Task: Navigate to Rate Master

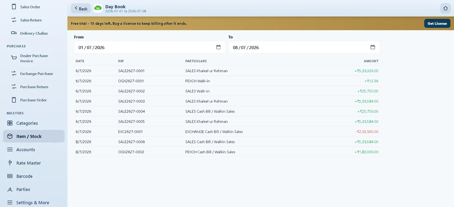Action: (x=29, y=163)
